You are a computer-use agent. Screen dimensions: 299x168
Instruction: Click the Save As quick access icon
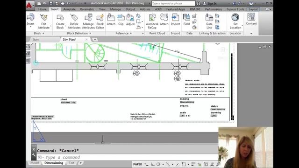pos(57,3)
